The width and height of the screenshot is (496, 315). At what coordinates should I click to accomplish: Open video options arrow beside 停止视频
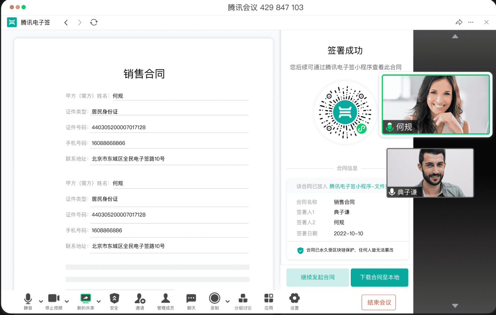[67, 301]
